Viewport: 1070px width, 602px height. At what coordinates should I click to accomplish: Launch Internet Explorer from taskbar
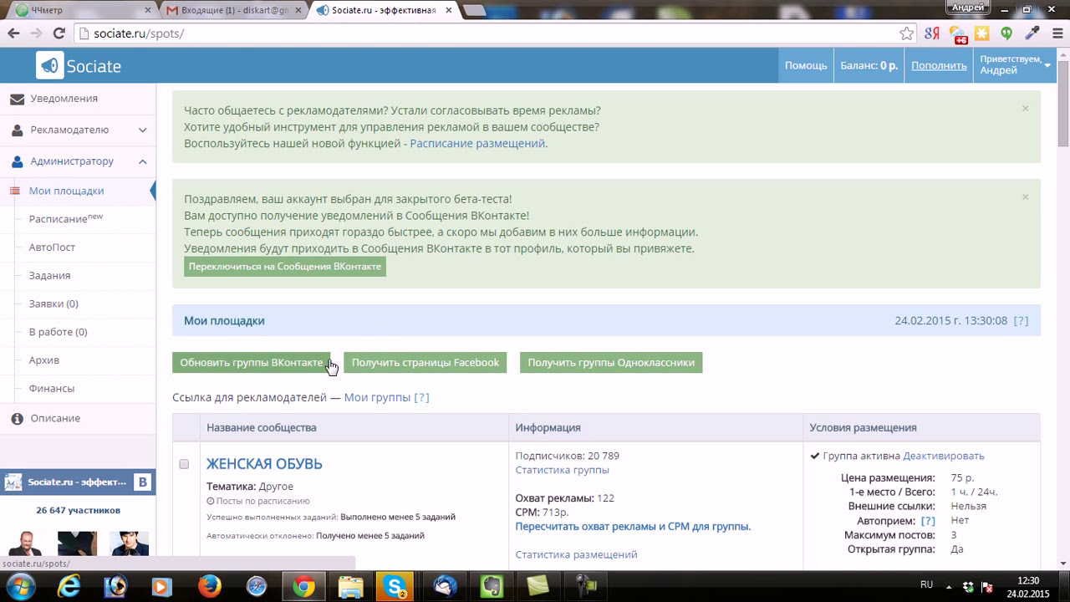pos(69,587)
